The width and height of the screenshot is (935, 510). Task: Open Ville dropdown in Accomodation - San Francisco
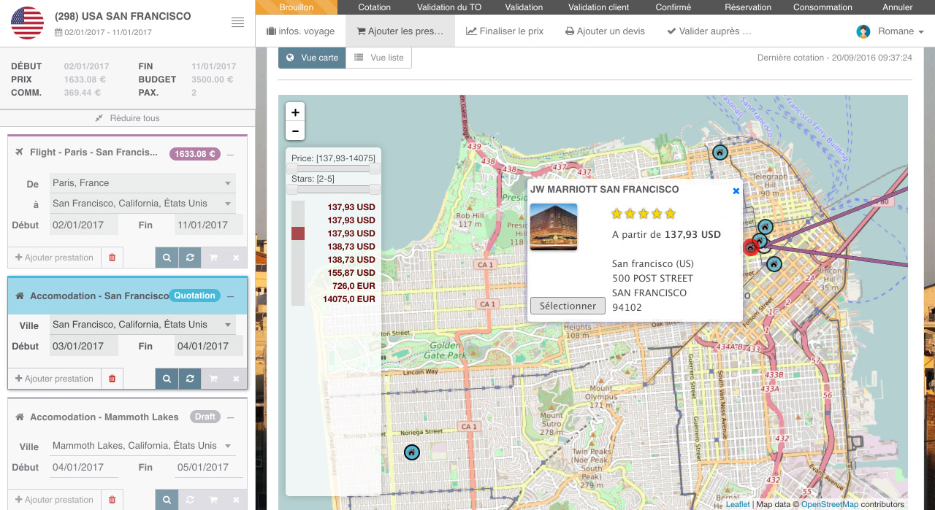[x=142, y=325]
